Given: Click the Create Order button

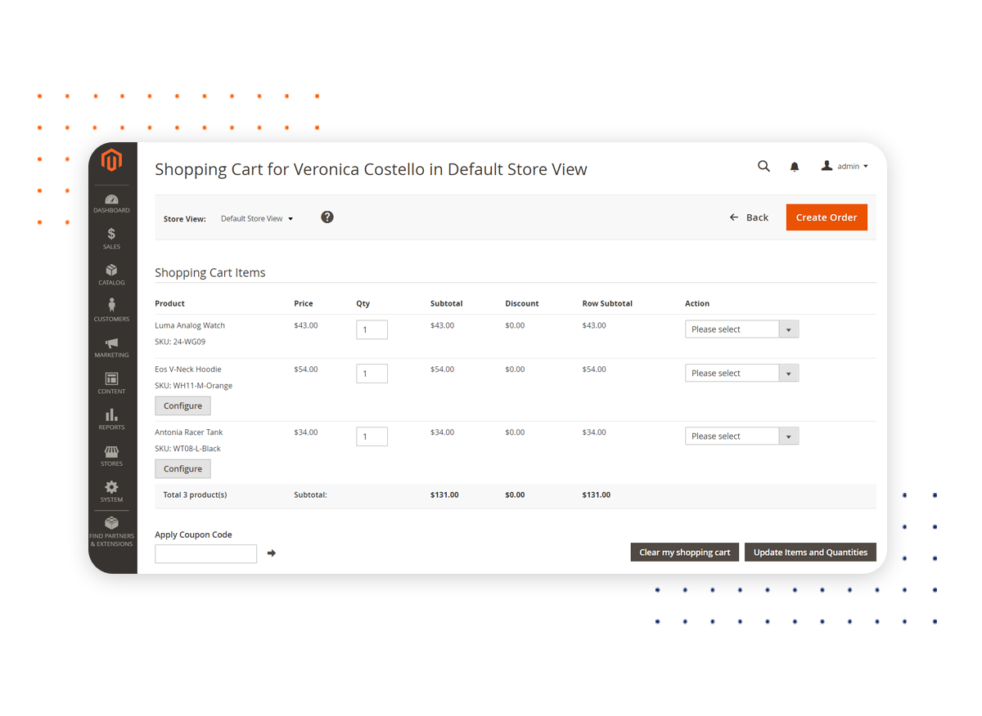Looking at the screenshot, I should coord(827,217).
